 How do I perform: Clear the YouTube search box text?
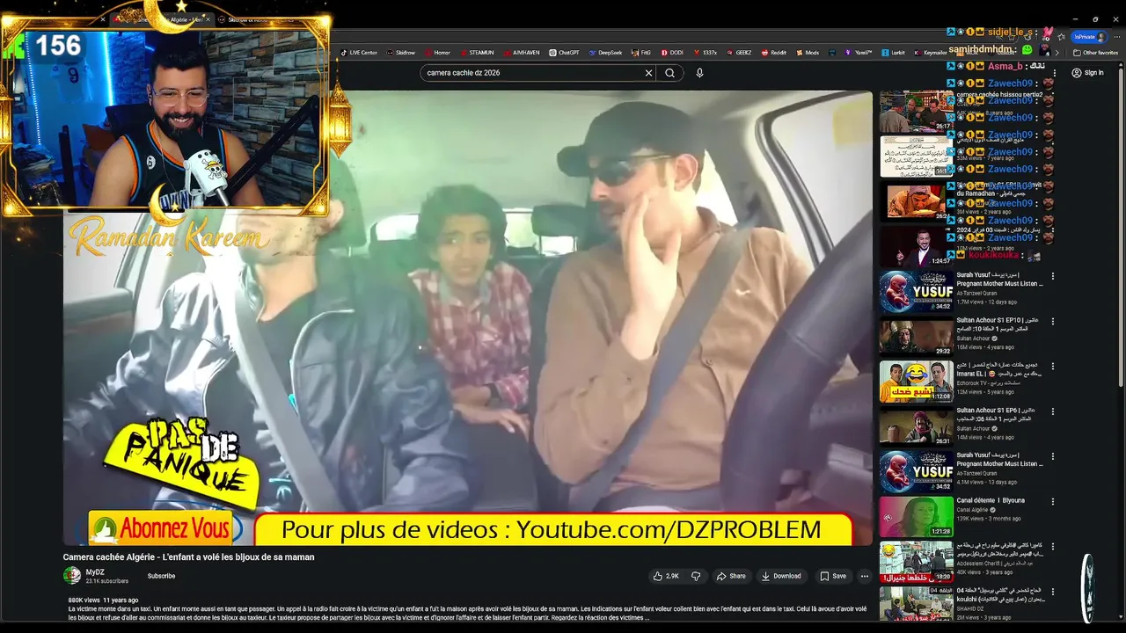point(648,73)
